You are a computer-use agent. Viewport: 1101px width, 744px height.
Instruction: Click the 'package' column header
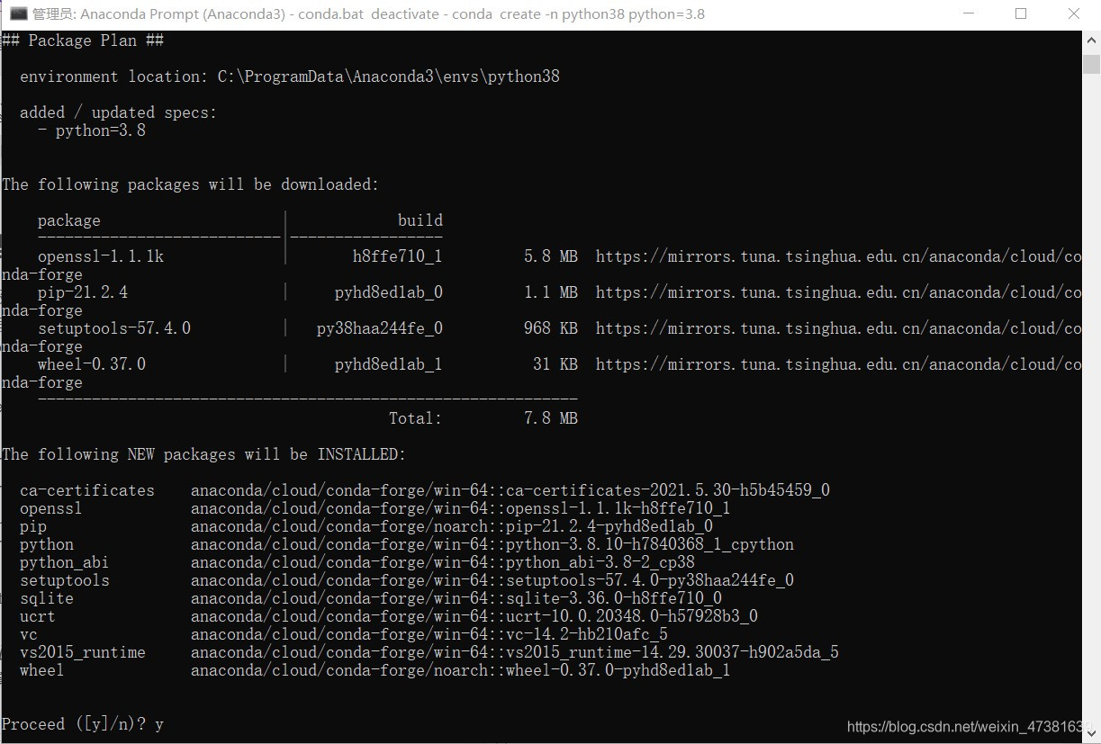69,220
